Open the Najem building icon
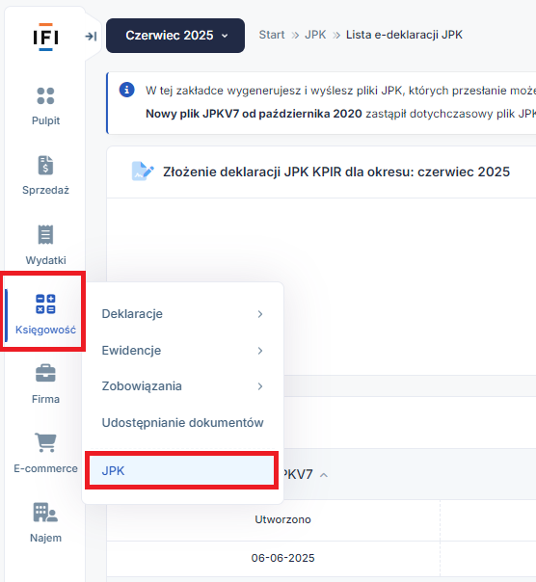536x582 pixels. point(45,513)
